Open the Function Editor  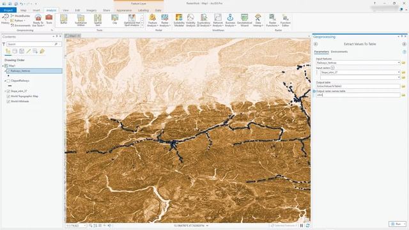pyautogui.click(x=286, y=20)
